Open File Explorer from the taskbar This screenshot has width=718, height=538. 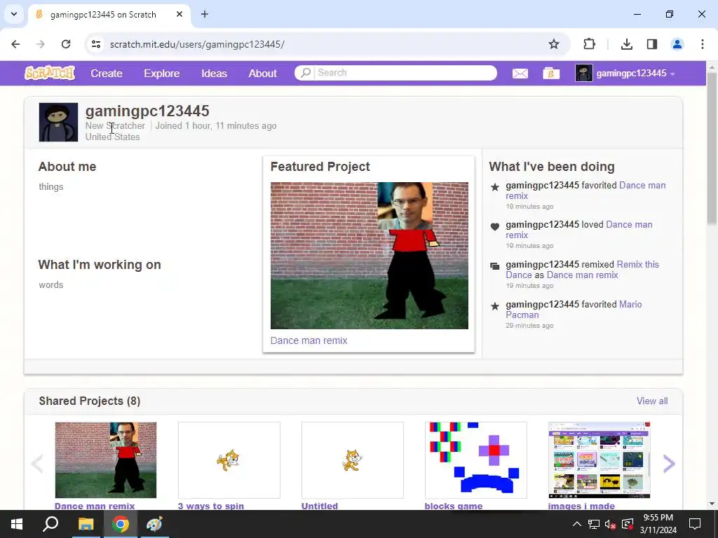86,524
